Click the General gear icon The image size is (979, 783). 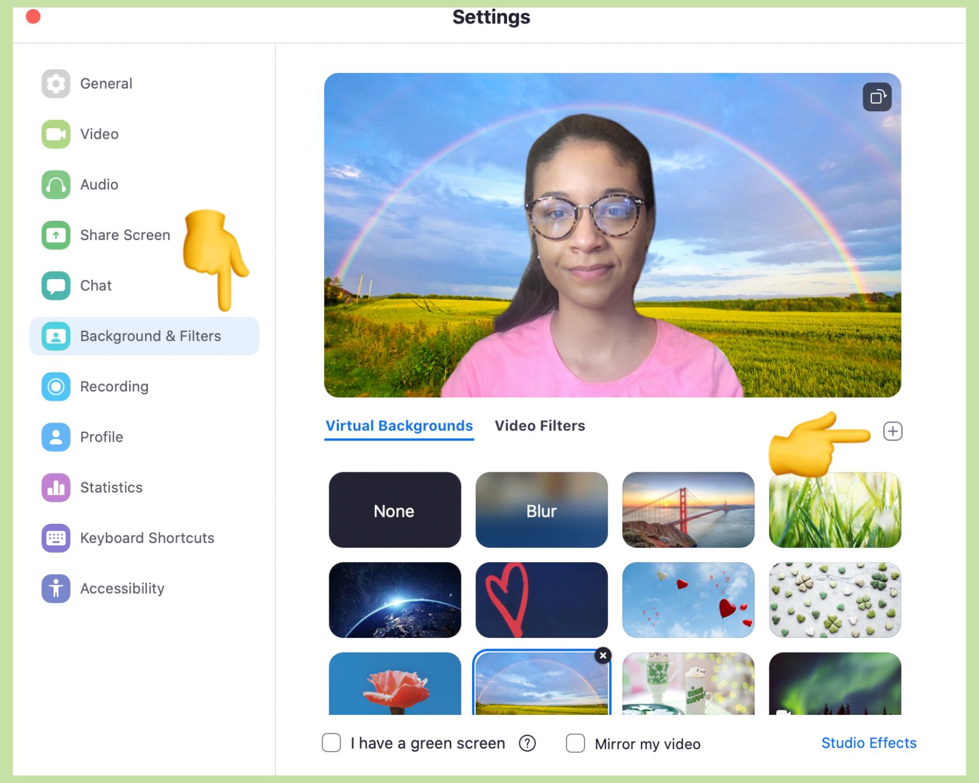click(56, 84)
